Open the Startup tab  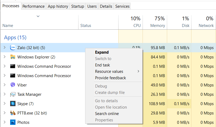click(x=77, y=6)
